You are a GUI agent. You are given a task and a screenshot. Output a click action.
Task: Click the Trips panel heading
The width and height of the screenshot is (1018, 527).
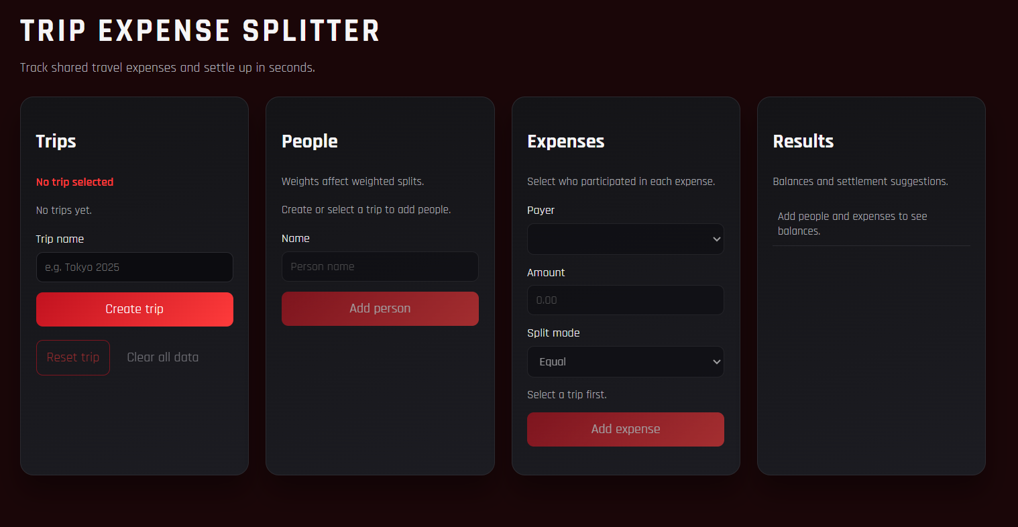(x=56, y=141)
